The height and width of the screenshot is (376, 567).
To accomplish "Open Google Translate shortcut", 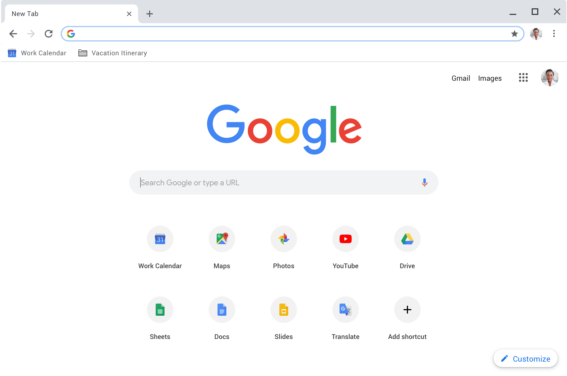I will point(345,310).
